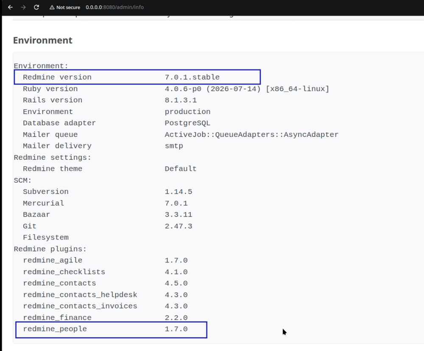Click the Ruby value 4.0.6-p0 (2026-07-14)

[213, 89]
